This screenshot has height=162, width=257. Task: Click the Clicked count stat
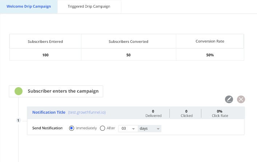pyautogui.click(x=186, y=113)
